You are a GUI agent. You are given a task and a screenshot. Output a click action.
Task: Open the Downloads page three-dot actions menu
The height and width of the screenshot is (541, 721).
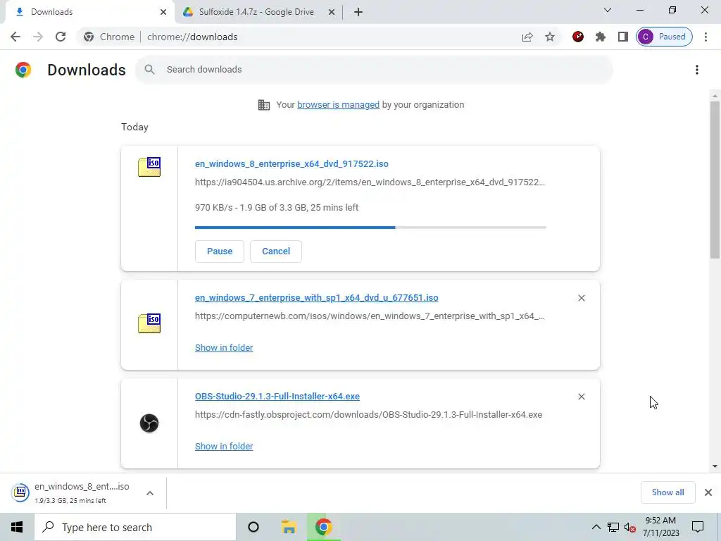click(x=697, y=70)
